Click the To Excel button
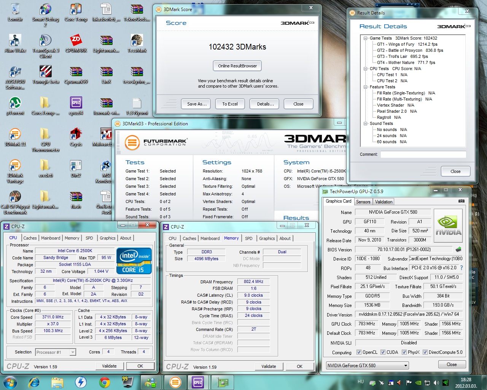The width and height of the screenshot is (487, 390). coord(230,104)
